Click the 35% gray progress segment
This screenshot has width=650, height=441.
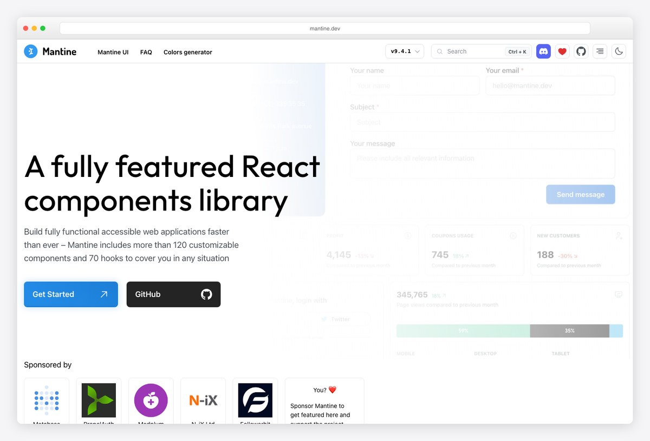(x=569, y=331)
